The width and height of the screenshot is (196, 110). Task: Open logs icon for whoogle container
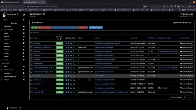tap(66, 43)
